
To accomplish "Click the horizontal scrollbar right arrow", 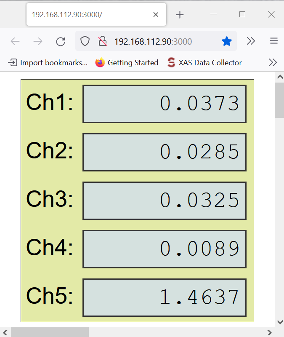I will click(270, 332).
